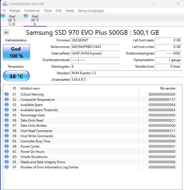Click status orb next to Composite Temperature

pyautogui.click(x=7, y=100)
